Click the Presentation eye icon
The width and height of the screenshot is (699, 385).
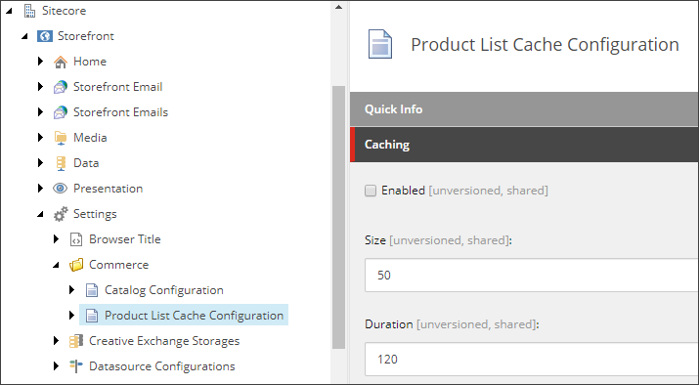(61, 189)
